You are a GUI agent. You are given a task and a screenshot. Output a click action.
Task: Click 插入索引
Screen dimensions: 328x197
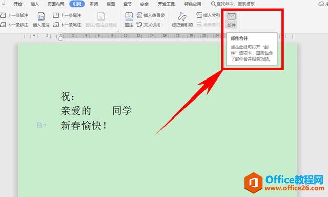(209, 15)
